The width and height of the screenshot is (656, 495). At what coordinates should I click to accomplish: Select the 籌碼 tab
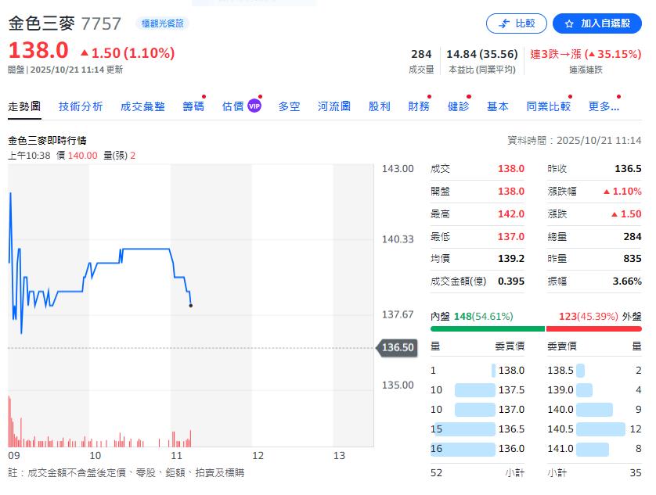[x=193, y=106]
